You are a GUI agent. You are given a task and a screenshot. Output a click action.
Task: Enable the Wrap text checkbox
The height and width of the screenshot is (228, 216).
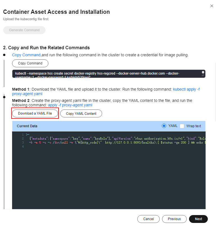click(x=182, y=126)
